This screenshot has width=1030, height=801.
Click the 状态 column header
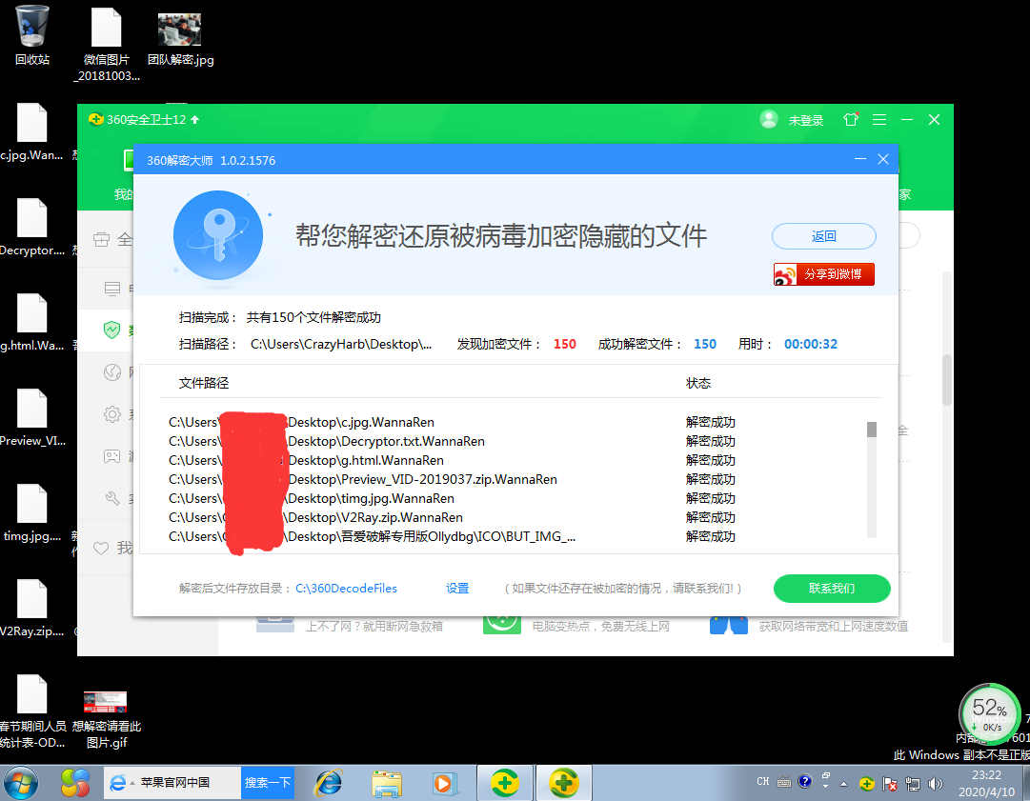(698, 383)
